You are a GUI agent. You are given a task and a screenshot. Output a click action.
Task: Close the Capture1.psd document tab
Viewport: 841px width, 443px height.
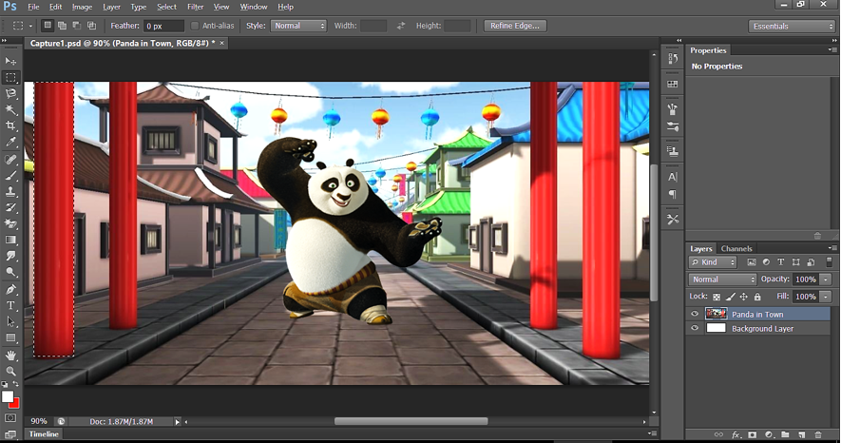221,43
